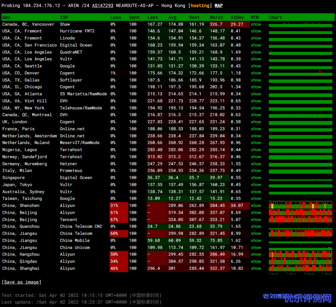Click the Save as image link
This screenshot has width=336, height=307.
point(21,282)
